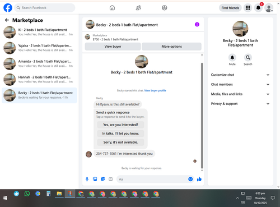This screenshot has height=207, width=280.
Task: Open the emoji picker
Action: pyautogui.click(x=190, y=179)
